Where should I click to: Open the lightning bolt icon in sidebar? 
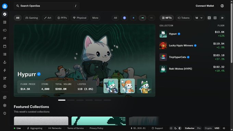(5, 70)
